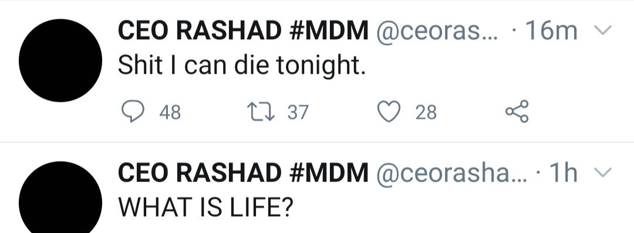Open the 16m timestamp
Image resolution: width=634 pixels, height=233 pixels.
(551, 32)
